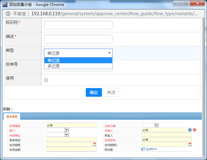Expand the 合同单位 dropdown
The image size is (207, 160).
click(67, 135)
